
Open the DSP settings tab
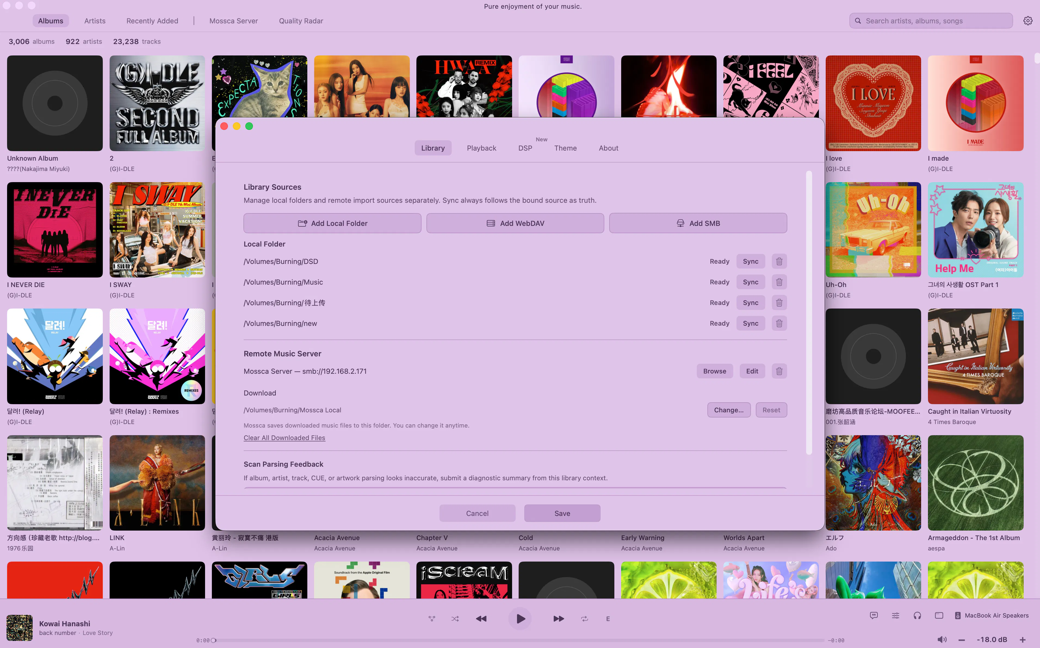[x=525, y=148]
